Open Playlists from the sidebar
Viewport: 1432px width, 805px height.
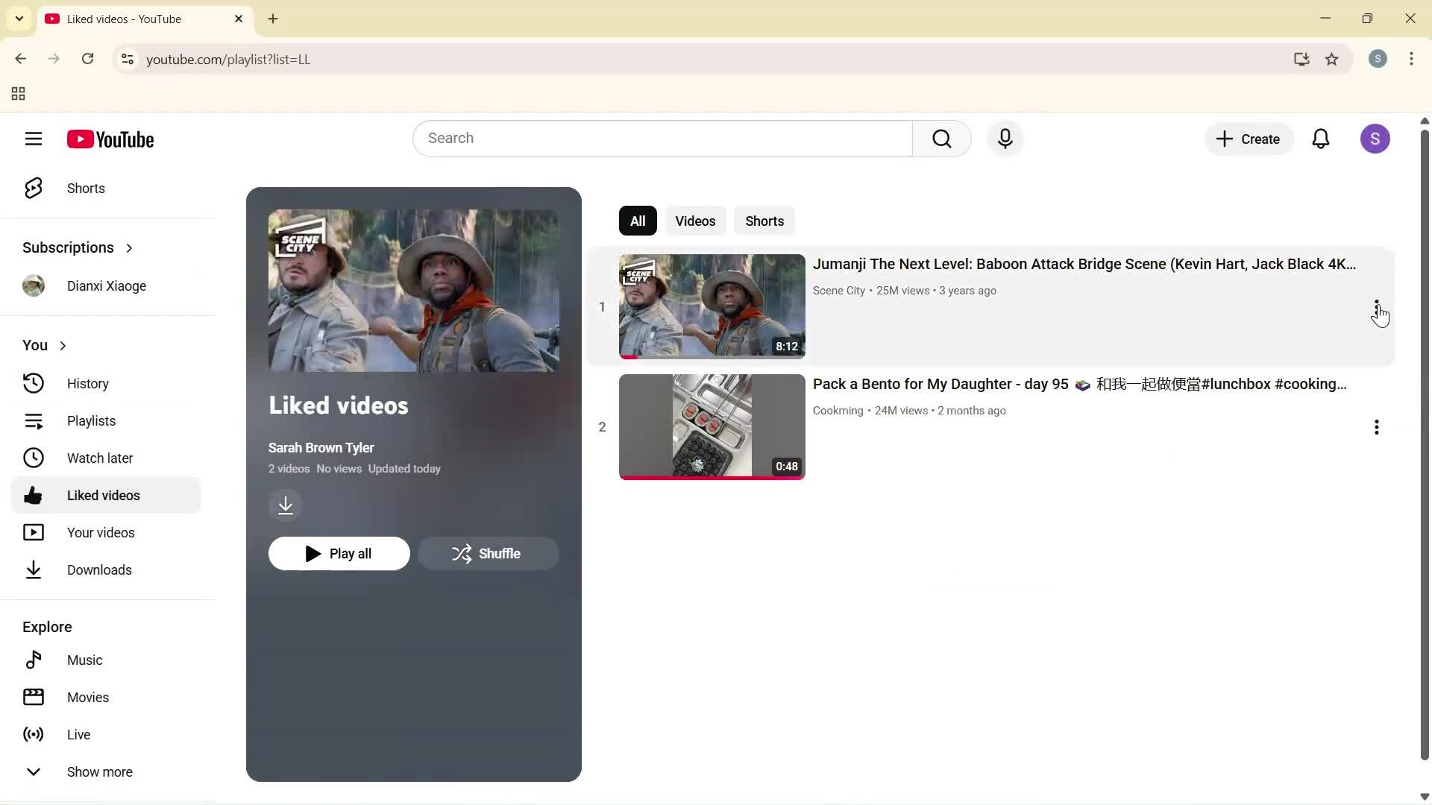(x=91, y=420)
